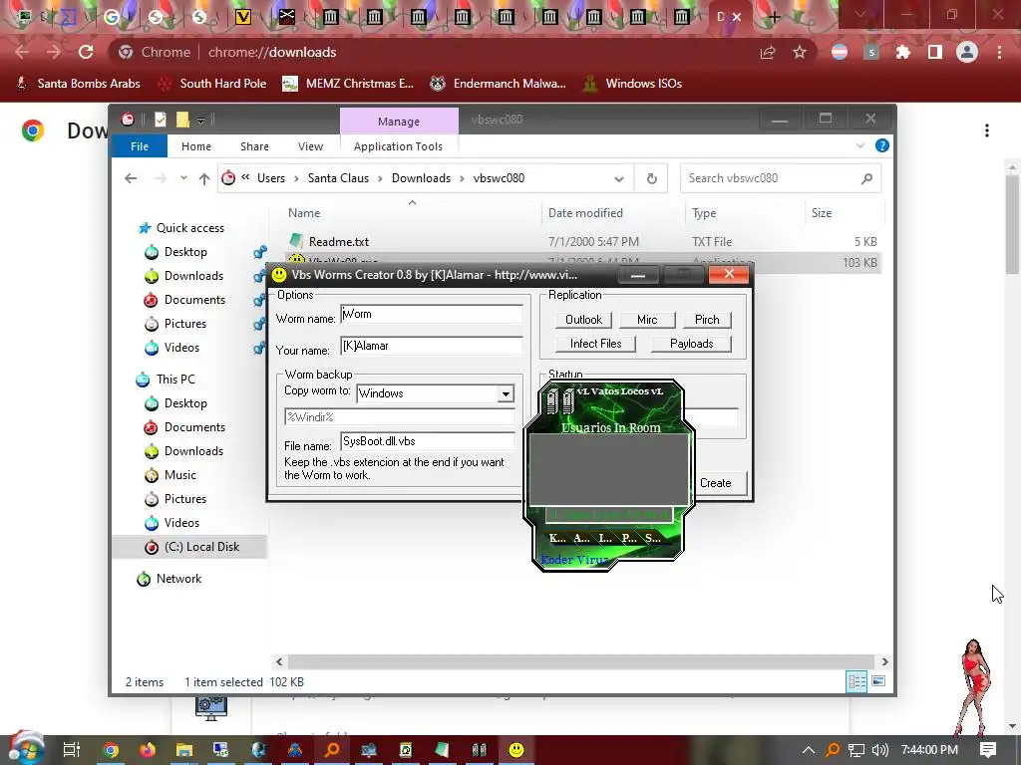Viewport: 1021px width, 765px height.
Task: Select Readme.txt file in the list
Action: pos(339,241)
